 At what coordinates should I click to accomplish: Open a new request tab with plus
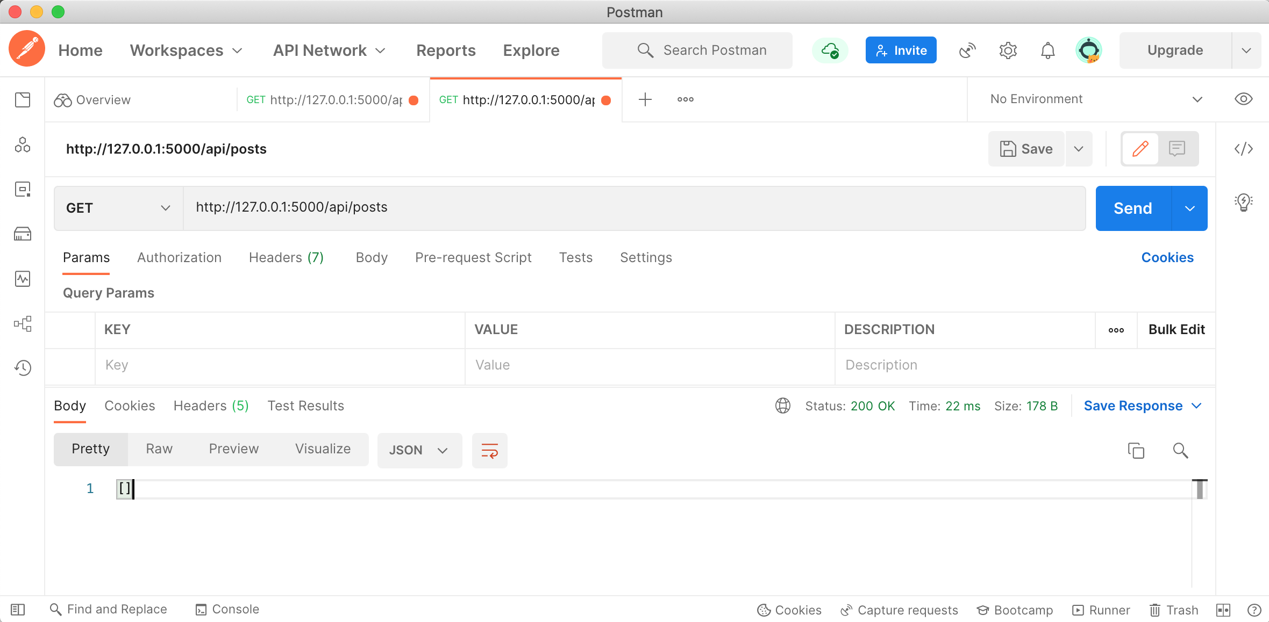coord(645,99)
